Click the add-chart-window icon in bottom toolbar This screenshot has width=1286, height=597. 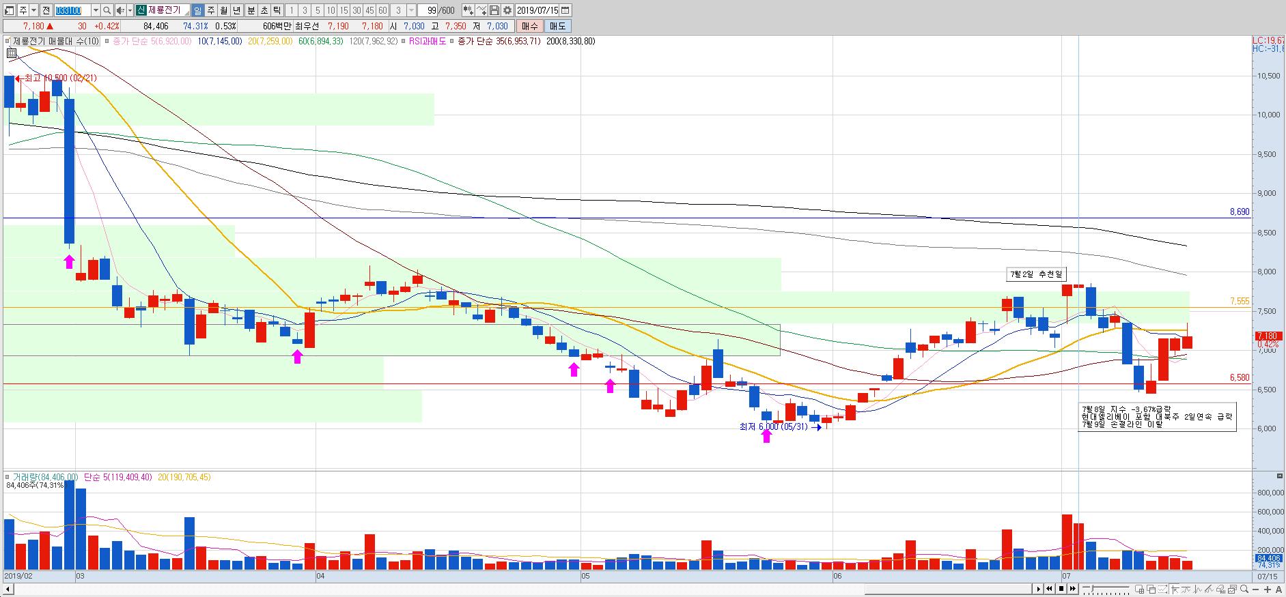coord(1140,589)
